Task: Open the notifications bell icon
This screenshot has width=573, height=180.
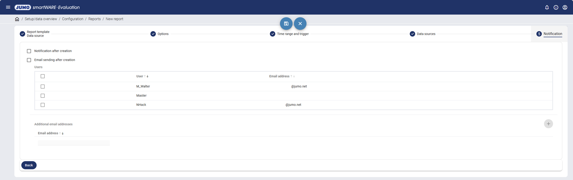Action: tap(547, 7)
